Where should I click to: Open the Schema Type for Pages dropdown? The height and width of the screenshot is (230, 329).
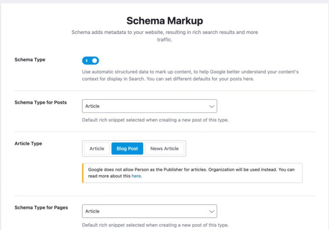tap(149, 211)
